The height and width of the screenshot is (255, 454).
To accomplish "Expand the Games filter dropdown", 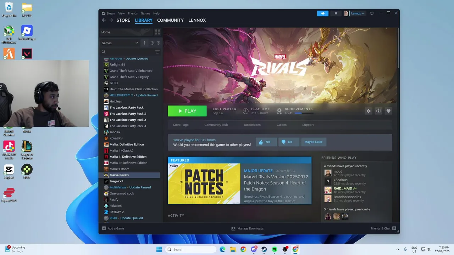I will tap(120, 43).
